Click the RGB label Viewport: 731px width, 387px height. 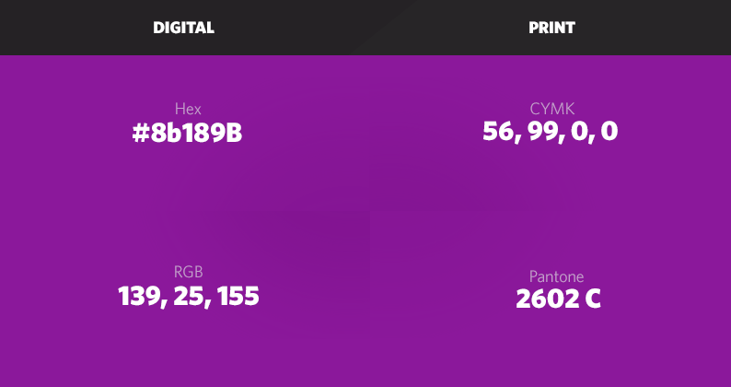(189, 272)
